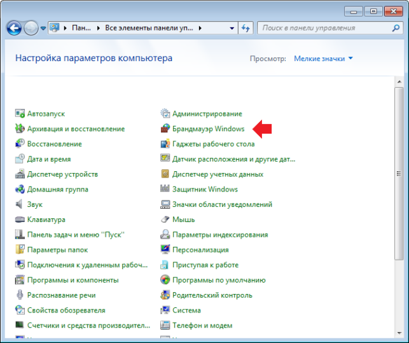Click the search magnifier icon

396,28
